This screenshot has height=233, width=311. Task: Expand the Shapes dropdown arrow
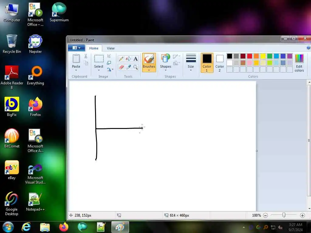point(166,70)
